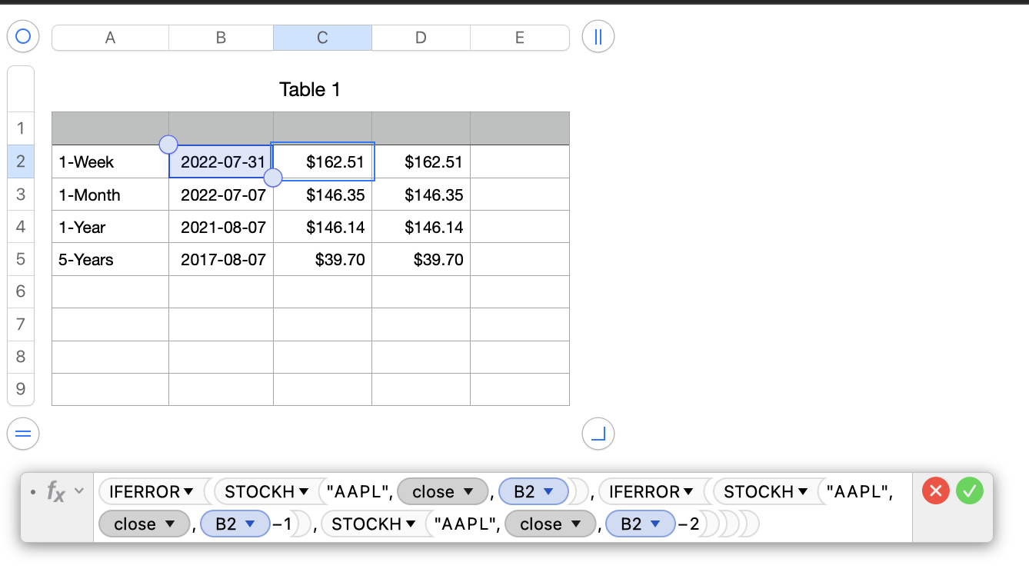This screenshot has height=572, width=1029.
Task: Click the add column handle beside column E
Action: tap(598, 37)
